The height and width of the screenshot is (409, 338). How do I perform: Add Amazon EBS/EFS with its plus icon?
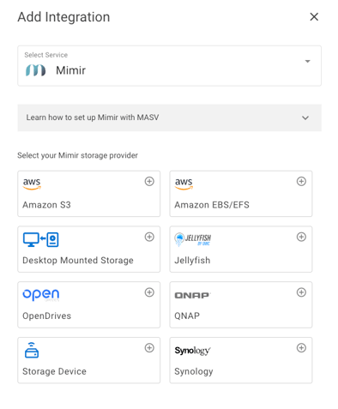coord(301,181)
